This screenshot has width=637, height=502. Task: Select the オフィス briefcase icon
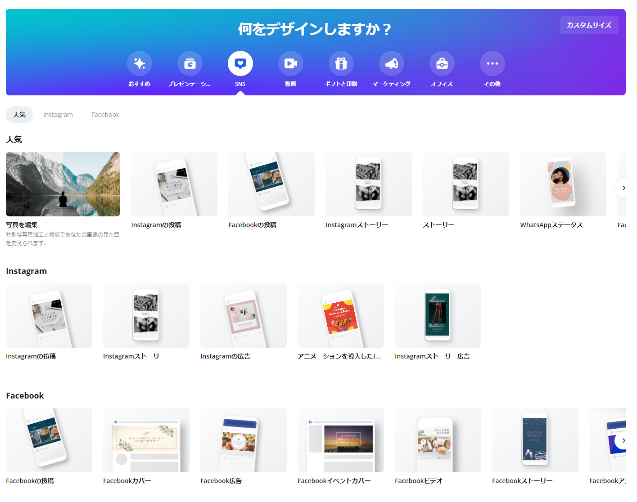[x=442, y=63]
